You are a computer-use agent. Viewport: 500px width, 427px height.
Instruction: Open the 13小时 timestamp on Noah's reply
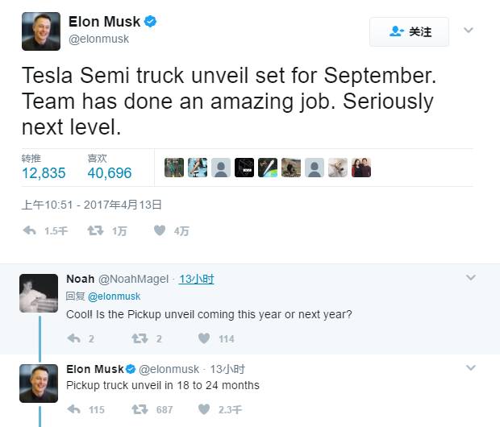[197, 279]
